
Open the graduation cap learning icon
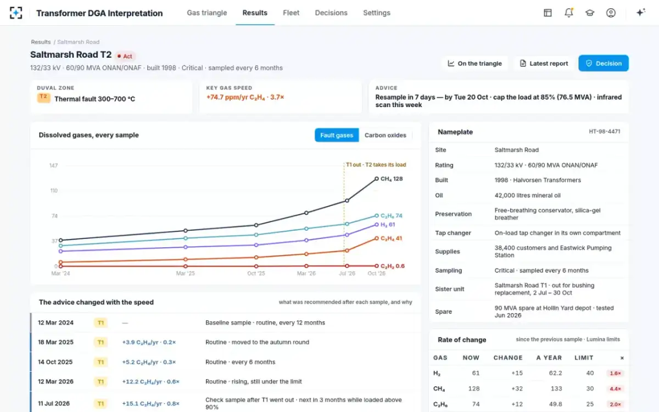click(590, 13)
